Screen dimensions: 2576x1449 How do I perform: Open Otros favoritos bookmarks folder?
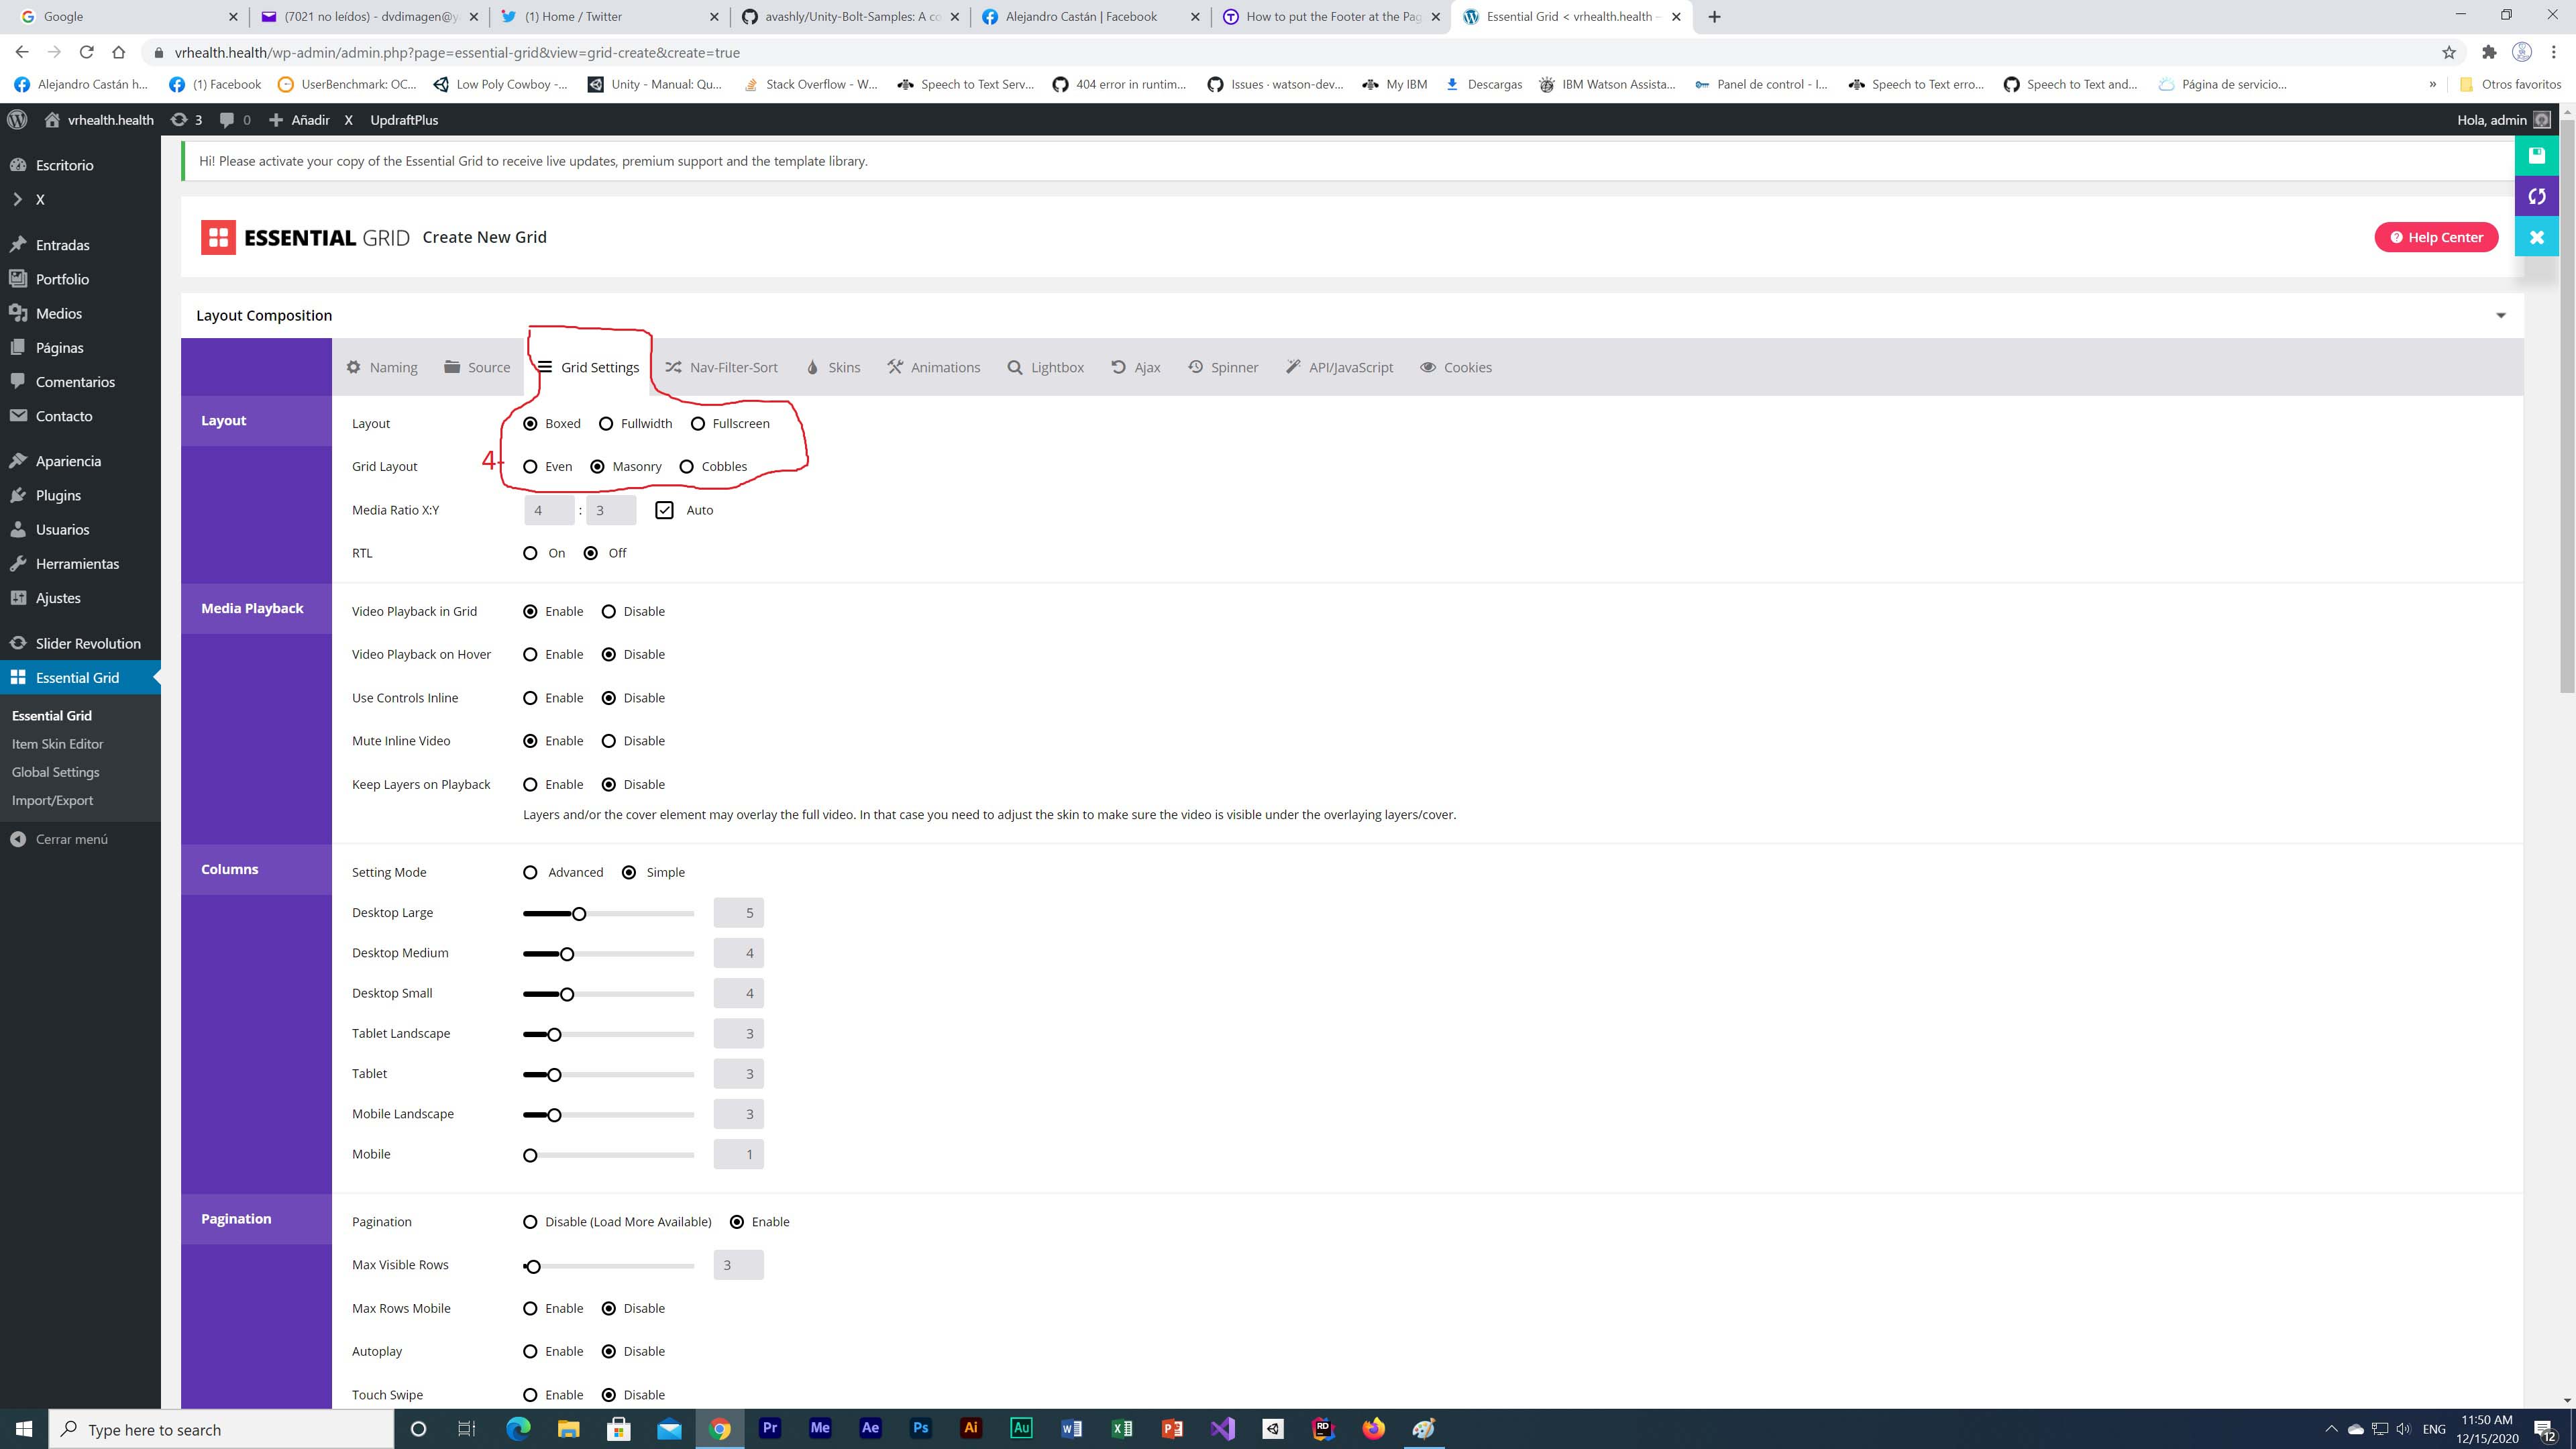[2509, 85]
